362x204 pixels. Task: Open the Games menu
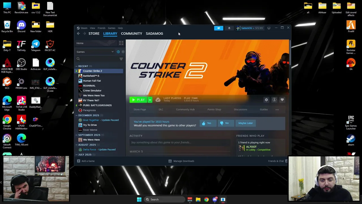[111, 28]
